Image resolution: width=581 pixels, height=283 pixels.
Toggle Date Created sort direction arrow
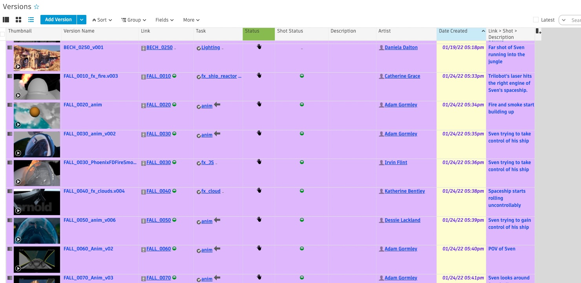483,31
